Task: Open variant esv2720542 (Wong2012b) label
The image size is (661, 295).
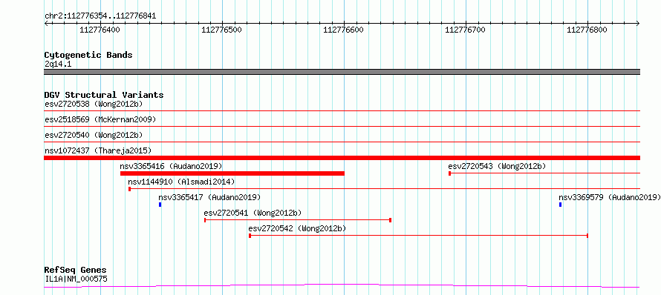Action: [x=297, y=228]
